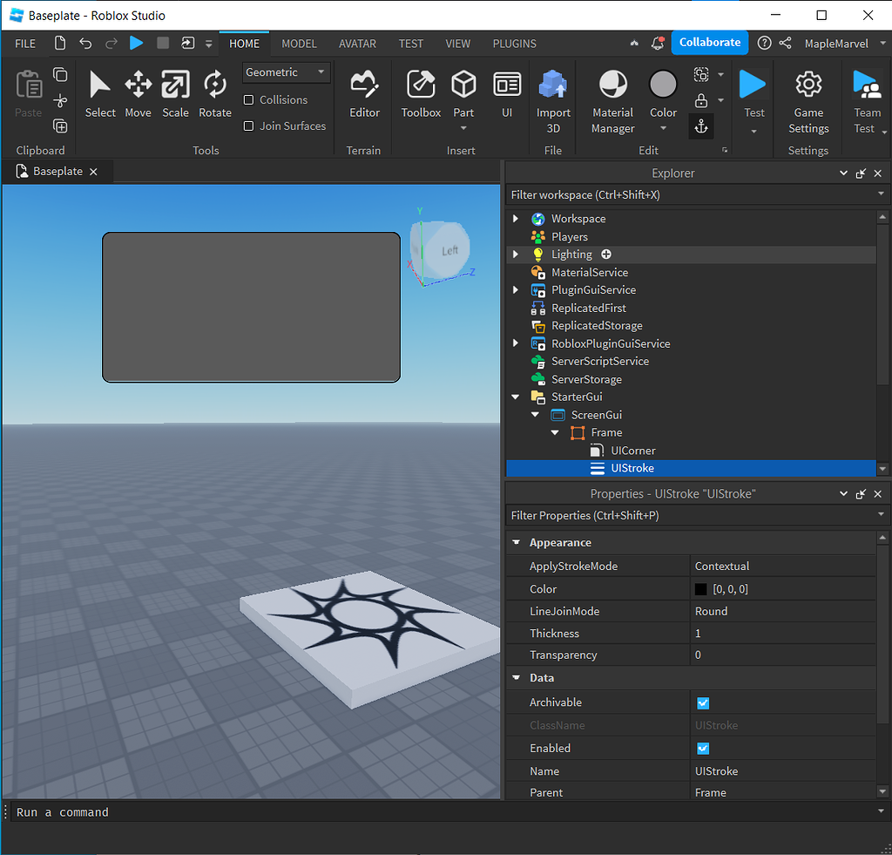Uncheck the Archivable property of UIStroke

point(702,702)
